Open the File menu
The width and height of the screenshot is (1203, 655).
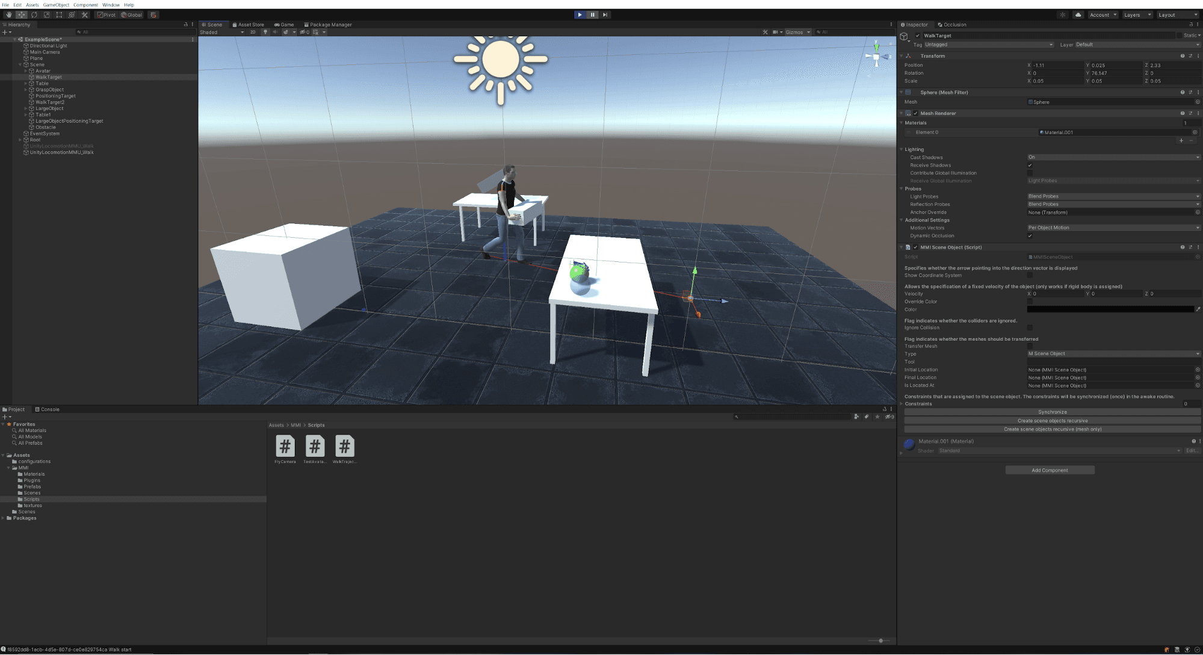[5, 4]
